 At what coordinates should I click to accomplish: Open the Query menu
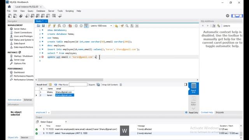(x=30, y=11)
